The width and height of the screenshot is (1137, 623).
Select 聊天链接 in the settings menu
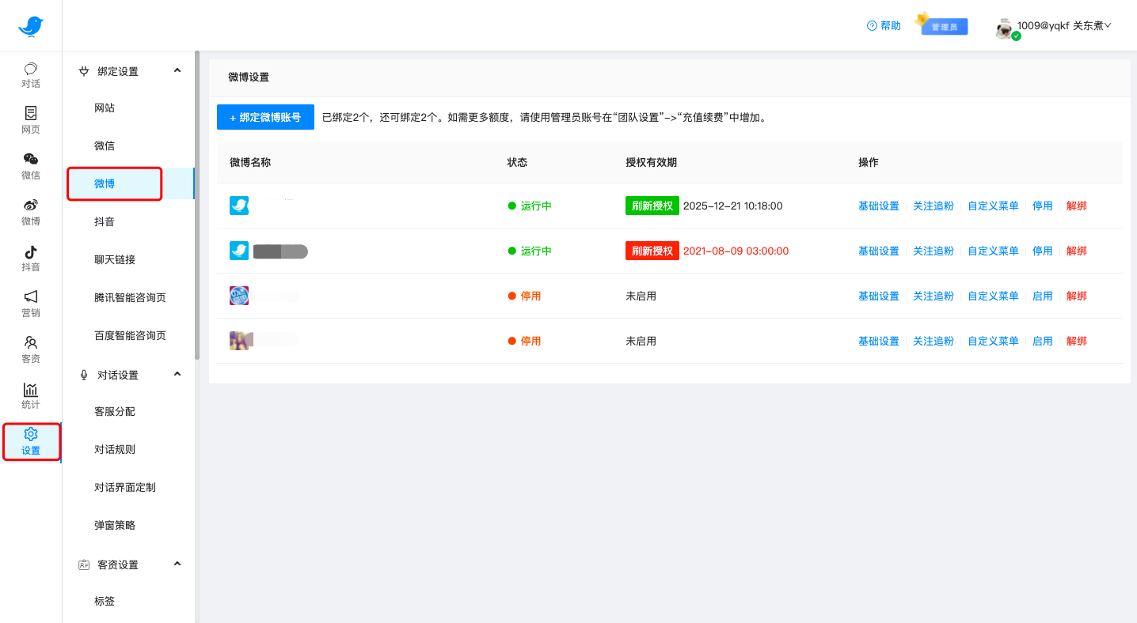(x=116, y=259)
